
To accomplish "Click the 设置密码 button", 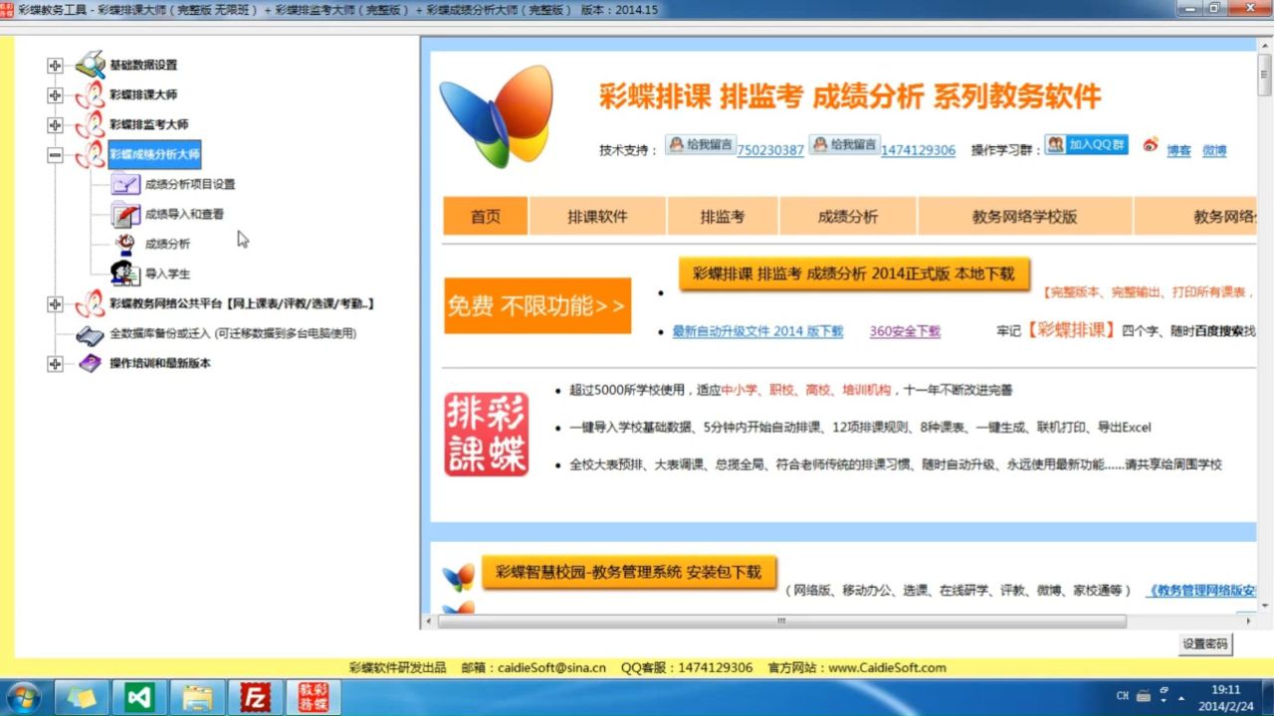I will [1204, 643].
